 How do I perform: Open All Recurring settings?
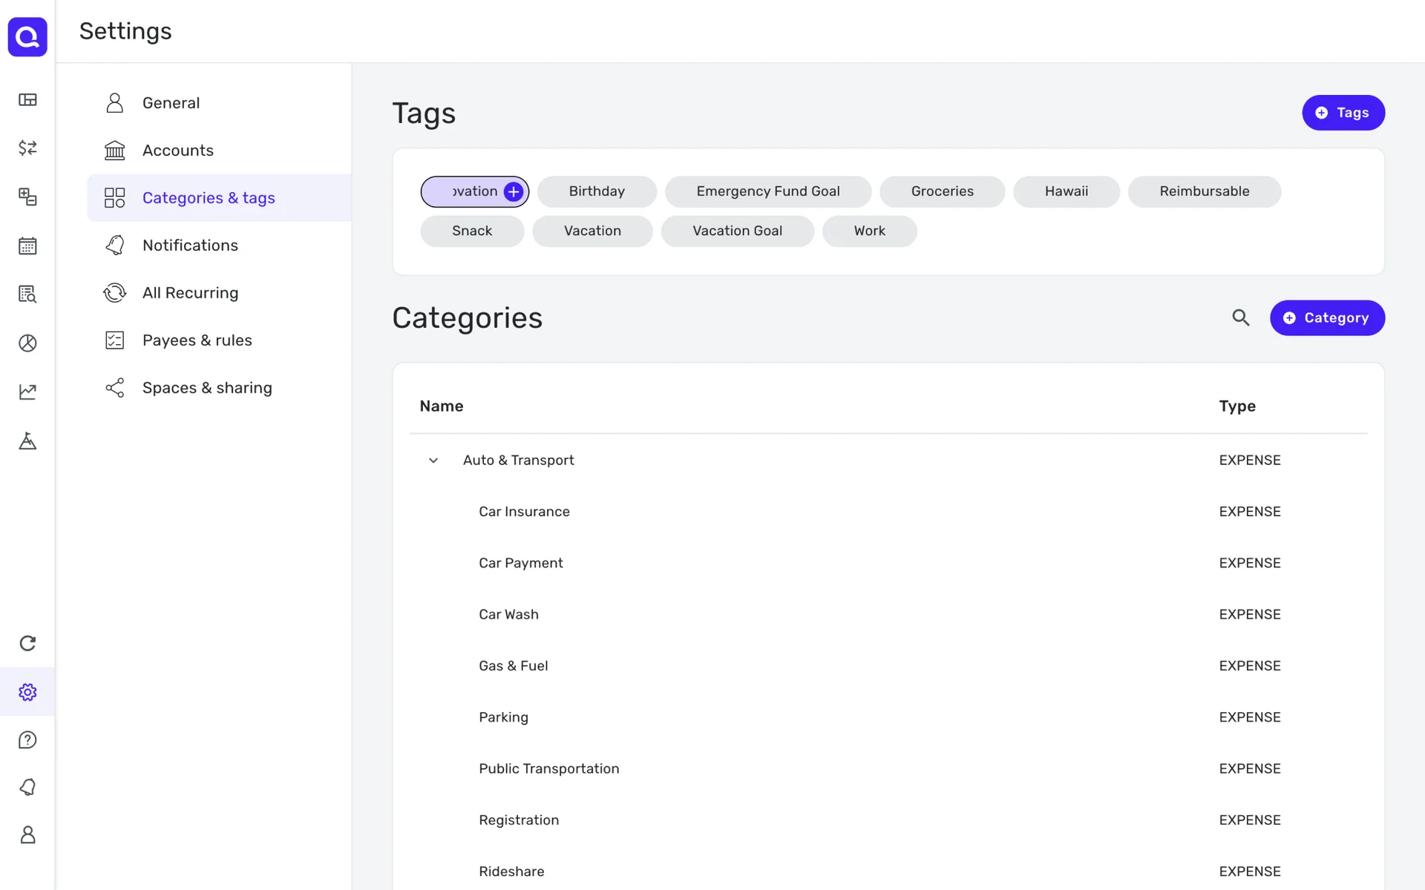point(190,293)
